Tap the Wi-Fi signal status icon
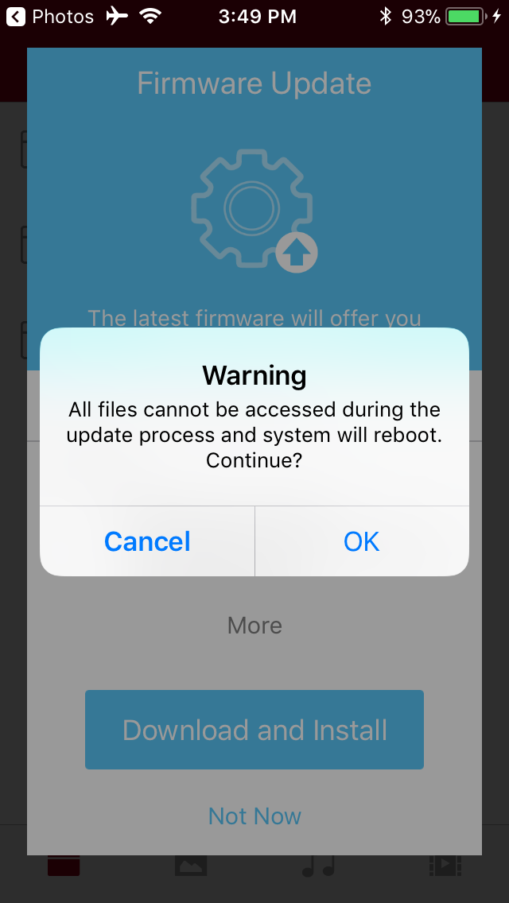Screen dimensions: 509x903 (x=150, y=16)
